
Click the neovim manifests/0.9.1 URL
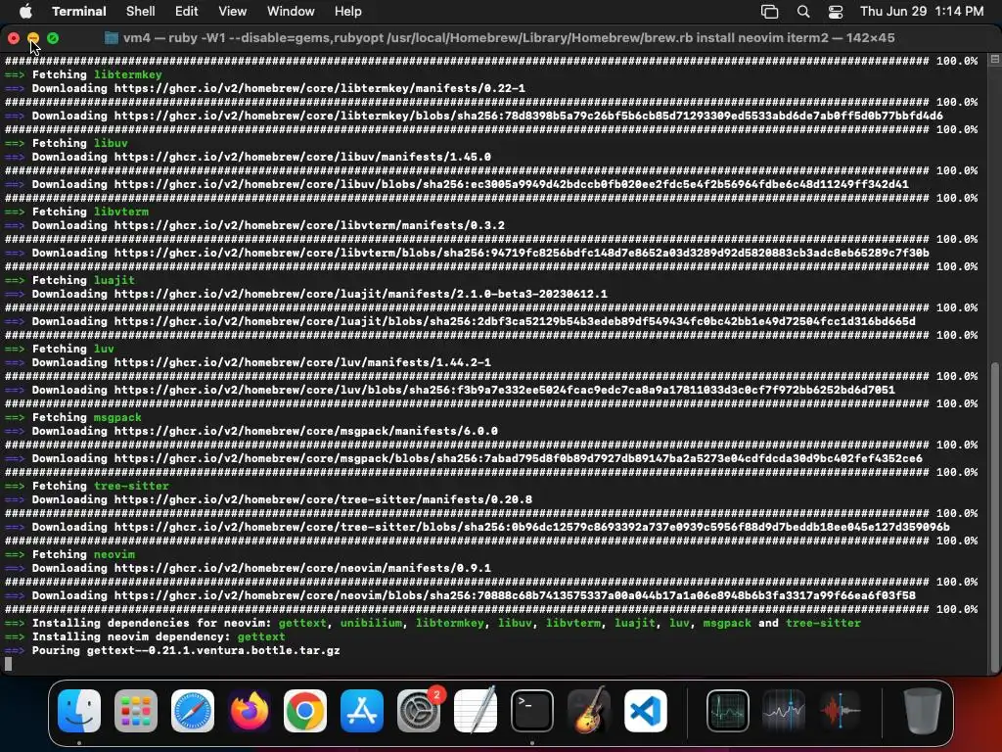[x=302, y=568]
